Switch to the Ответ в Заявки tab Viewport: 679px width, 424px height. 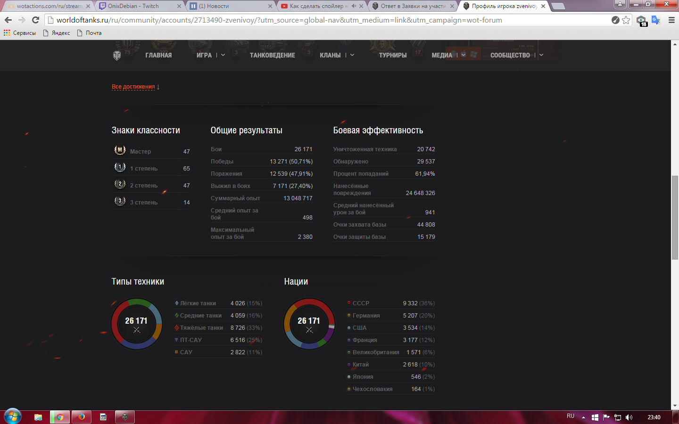(412, 6)
